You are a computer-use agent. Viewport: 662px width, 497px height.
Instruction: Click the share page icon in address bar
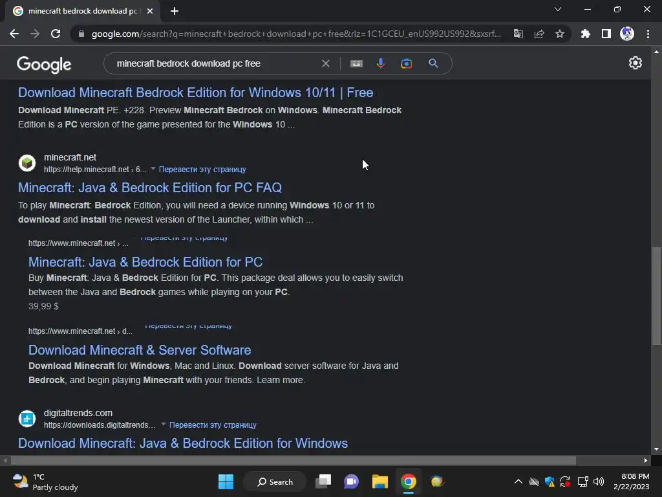tap(539, 34)
